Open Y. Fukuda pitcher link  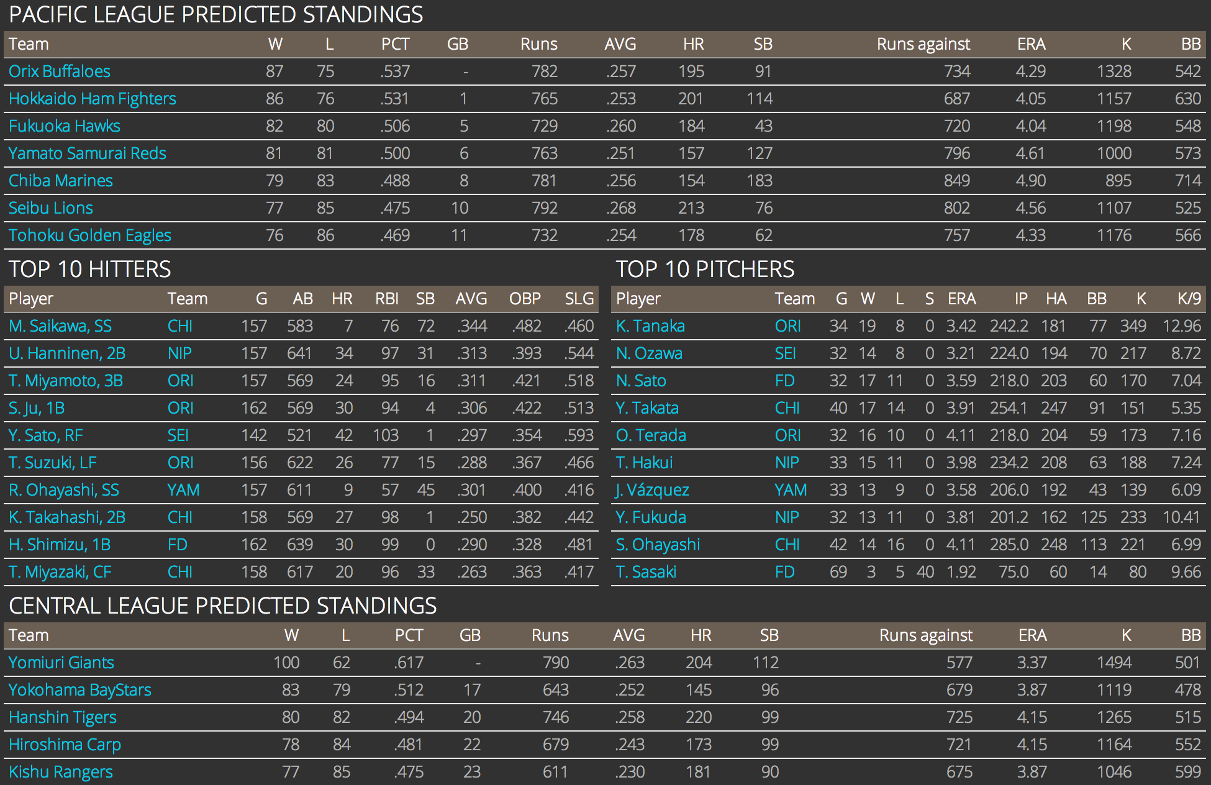tap(650, 517)
